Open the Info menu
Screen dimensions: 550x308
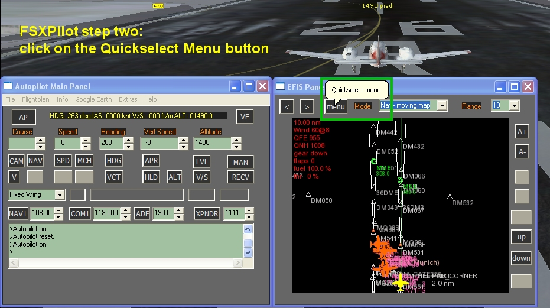pos(62,99)
